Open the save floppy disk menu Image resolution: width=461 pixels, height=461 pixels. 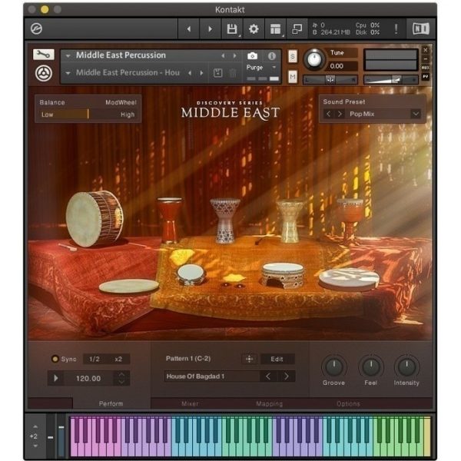tap(232, 29)
